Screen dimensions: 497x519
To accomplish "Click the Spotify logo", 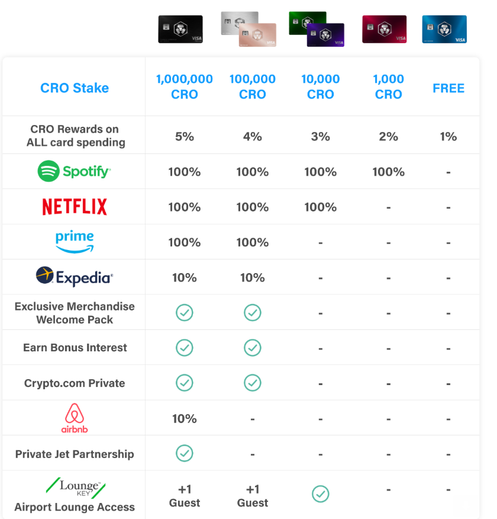I will [x=75, y=171].
